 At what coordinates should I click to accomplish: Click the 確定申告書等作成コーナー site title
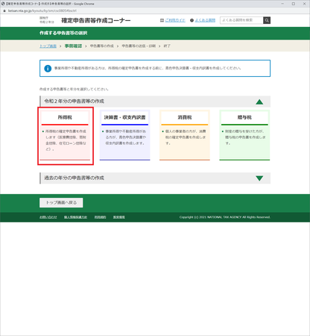[x=96, y=20]
